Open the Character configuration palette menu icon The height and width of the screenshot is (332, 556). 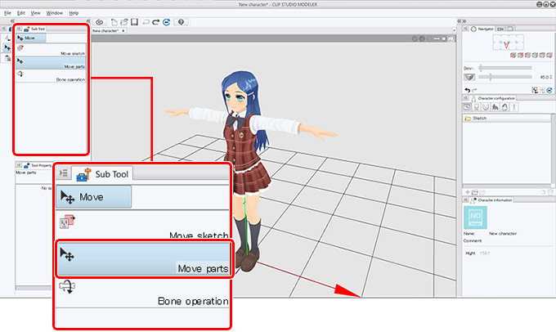[465, 98]
